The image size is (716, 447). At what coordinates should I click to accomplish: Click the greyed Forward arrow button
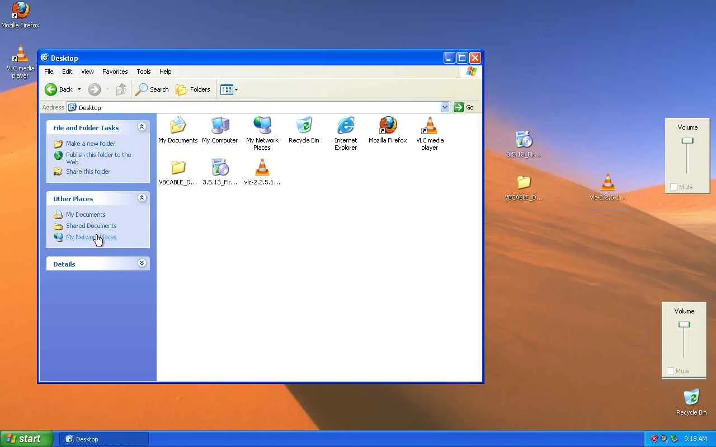coord(95,89)
